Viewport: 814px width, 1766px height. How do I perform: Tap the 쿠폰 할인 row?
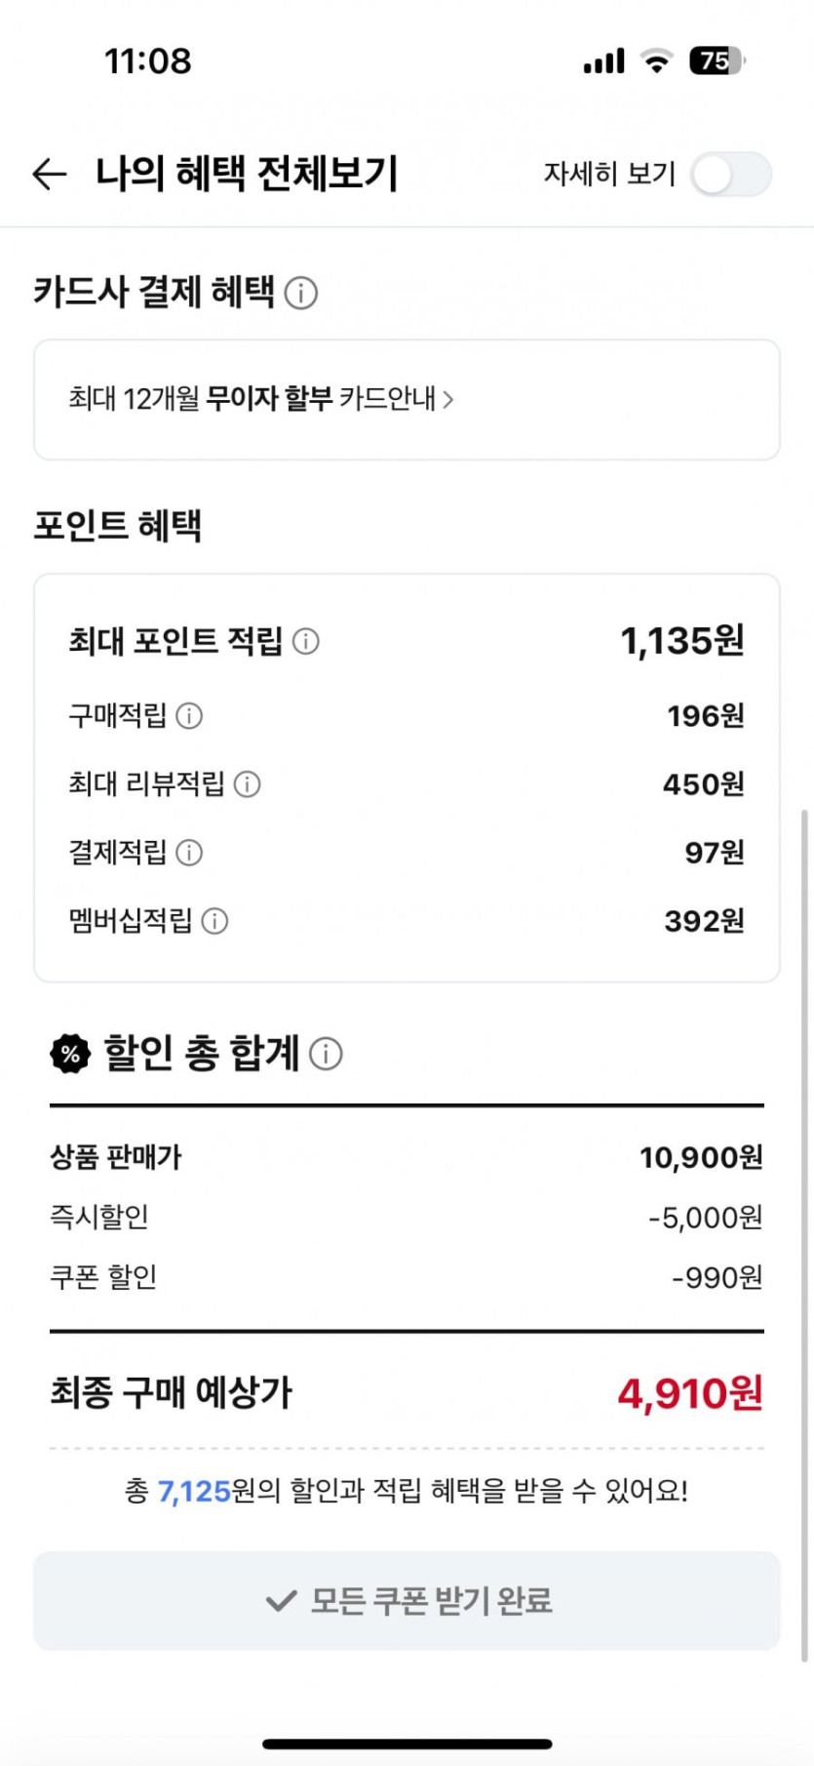tap(407, 1277)
